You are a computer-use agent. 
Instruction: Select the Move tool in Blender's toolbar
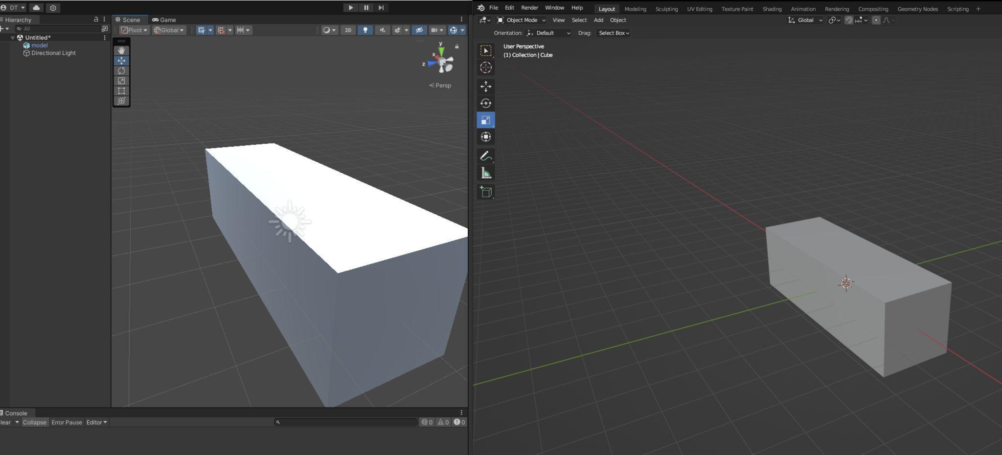(x=486, y=87)
